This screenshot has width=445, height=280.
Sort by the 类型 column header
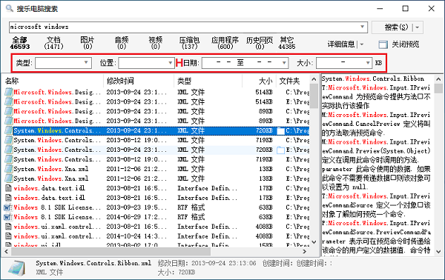tap(208, 81)
